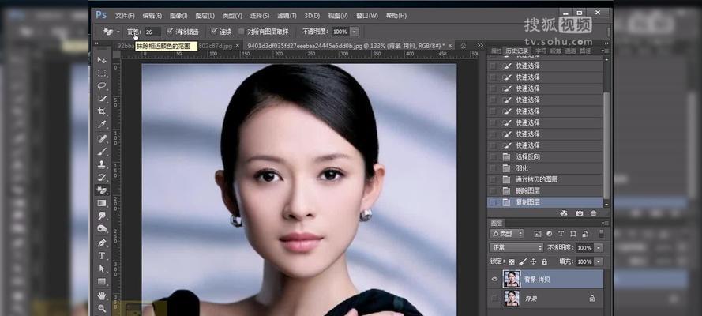Create new document from current state icon
The width and height of the screenshot is (702, 316).
[x=564, y=214]
